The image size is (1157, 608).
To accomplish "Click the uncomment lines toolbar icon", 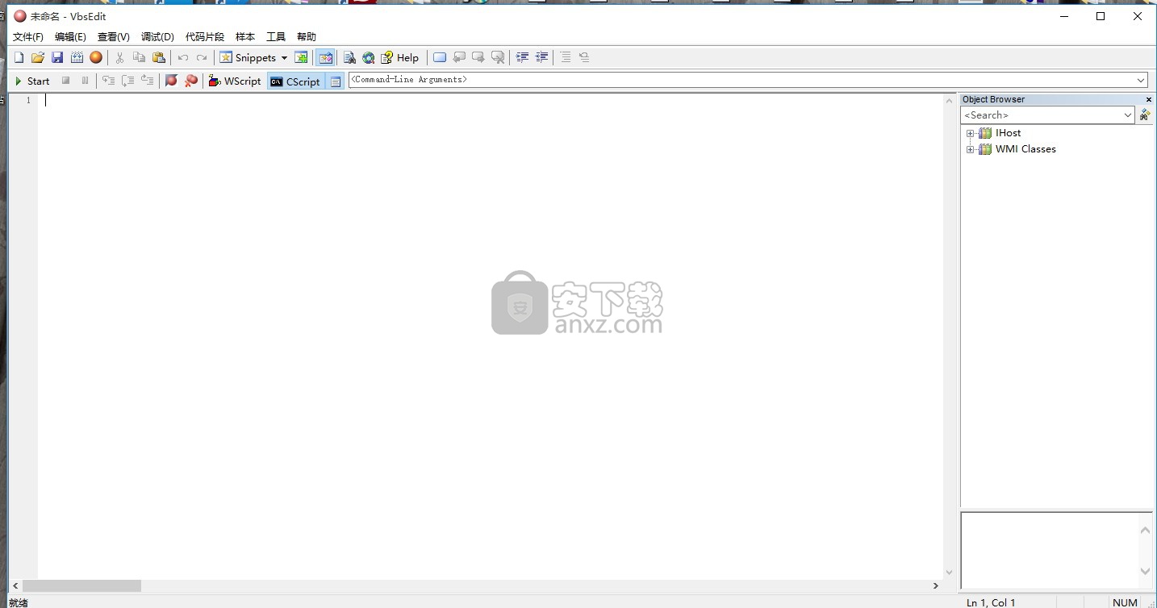I will pyautogui.click(x=584, y=57).
